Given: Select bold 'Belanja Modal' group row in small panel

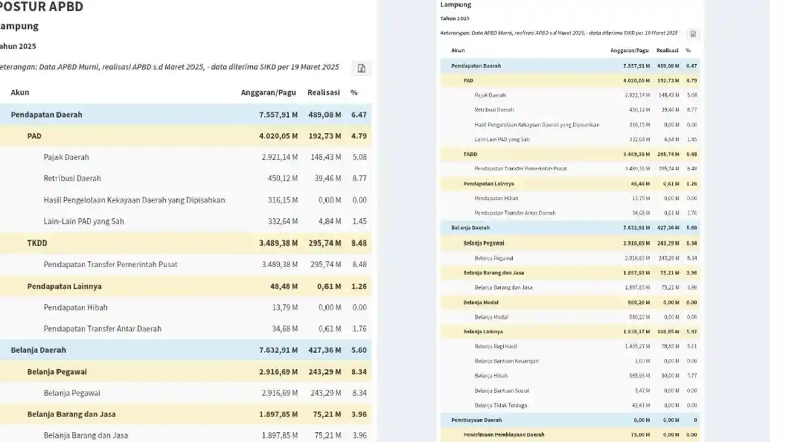Looking at the screenshot, I should pyautogui.click(x=569, y=302).
